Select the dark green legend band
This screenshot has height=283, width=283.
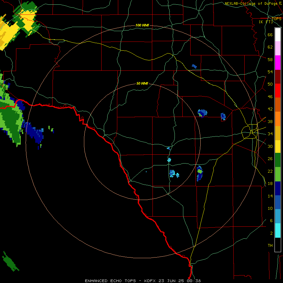pos(278,160)
